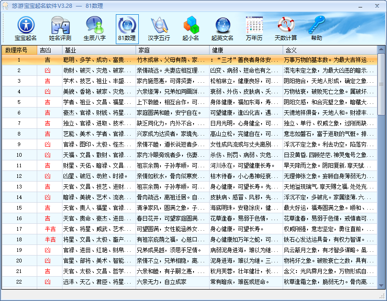Open the 起英文名 globe icon
This screenshot has height=301, width=387.
pos(222,28)
